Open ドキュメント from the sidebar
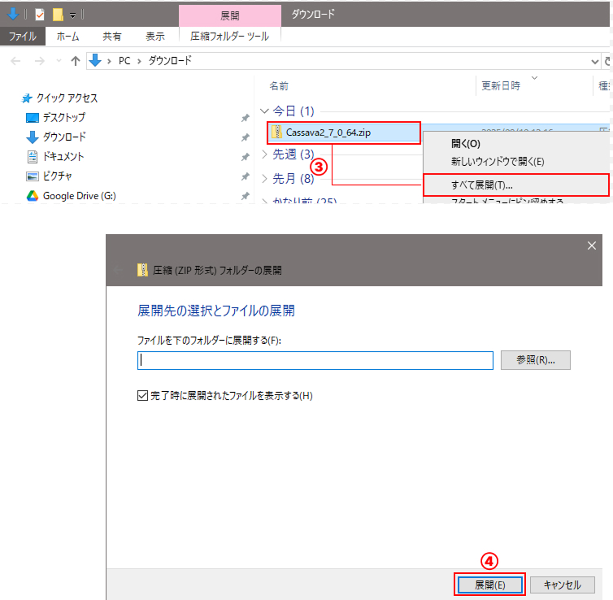Viewport: 613px width, 600px height. pos(63,156)
